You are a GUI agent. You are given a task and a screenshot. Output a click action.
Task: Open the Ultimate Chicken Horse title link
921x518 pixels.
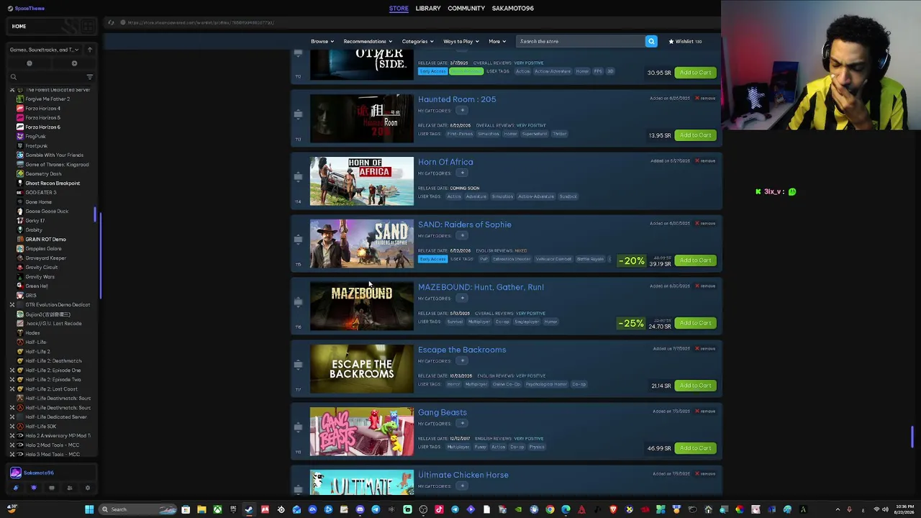click(x=463, y=476)
